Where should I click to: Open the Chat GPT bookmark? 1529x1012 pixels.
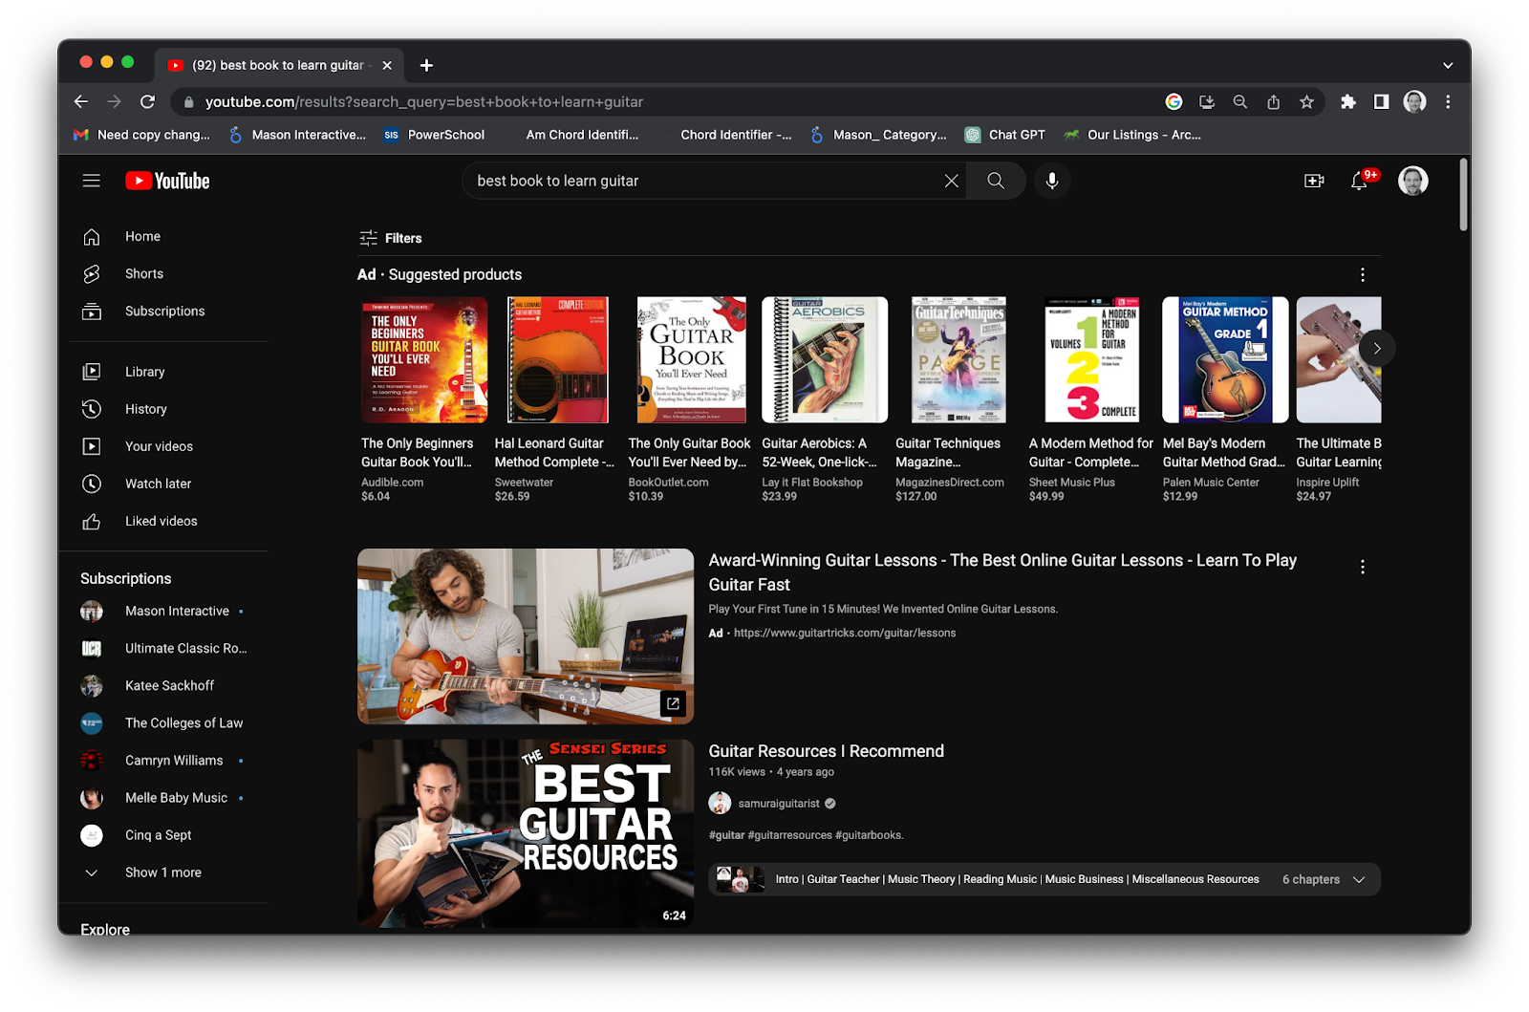(x=1005, y=135)
